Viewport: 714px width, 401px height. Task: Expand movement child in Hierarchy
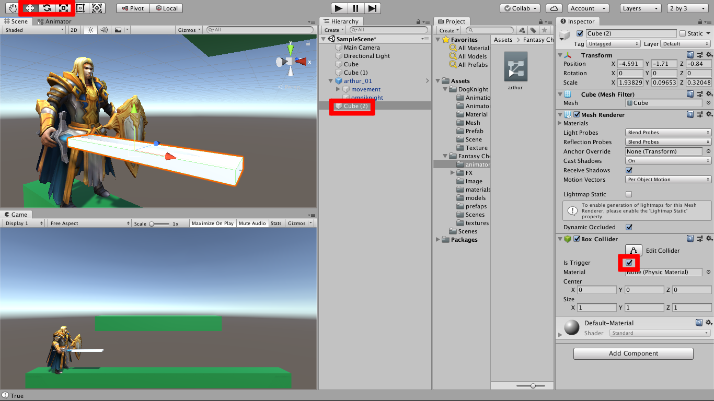[x=338, y=89]
